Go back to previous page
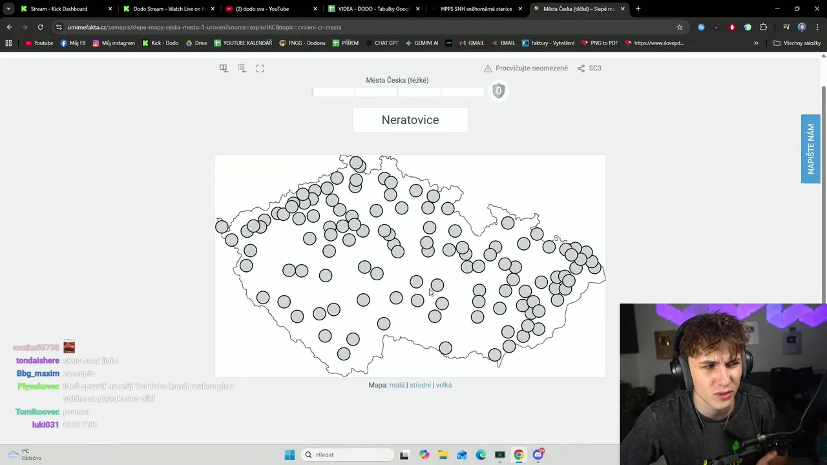Screen dimensions: 827x465 pos(9,27)
